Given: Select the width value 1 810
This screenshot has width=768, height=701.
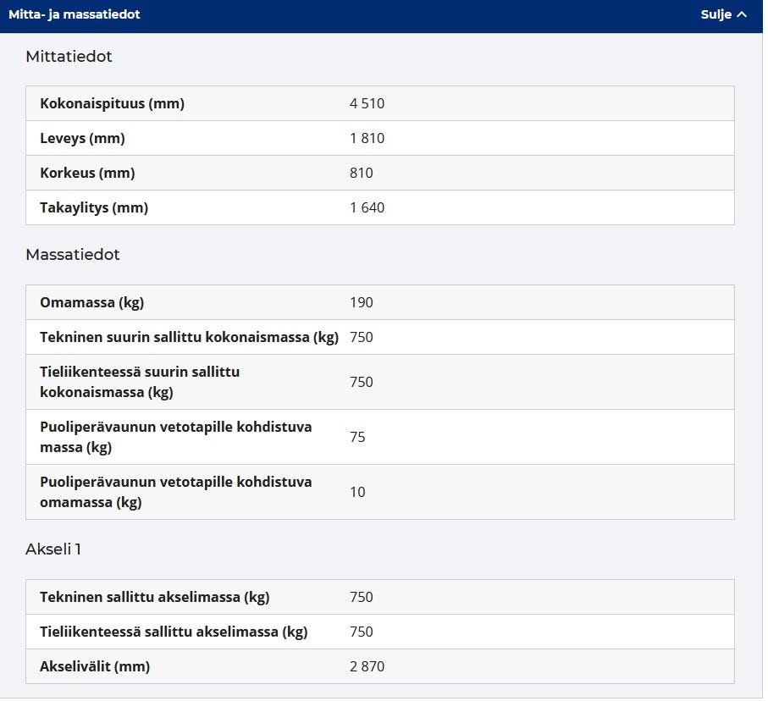Looking at the screenshot, I should tap(367, 139).
